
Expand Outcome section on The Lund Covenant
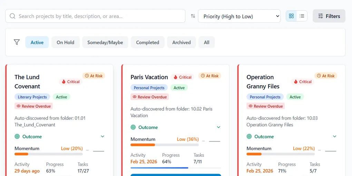(x=102, y=137)
